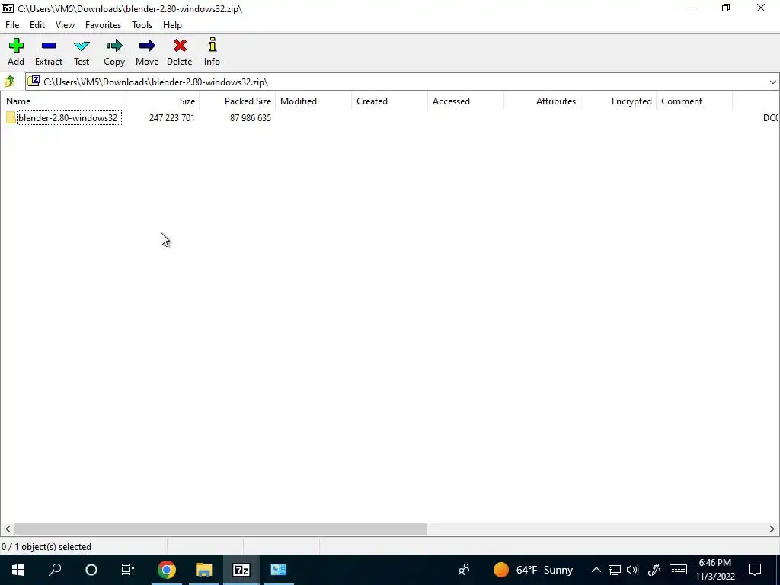Image resolution: width=780 pixels, height=585 pixels.
Task: Click the scroll right arrow
Action: click(x=772, y=529)
